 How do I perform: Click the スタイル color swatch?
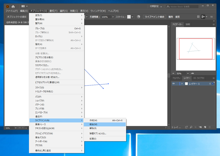pyautogui.click(x=129, y=17)
